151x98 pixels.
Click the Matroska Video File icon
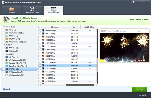[7, 63]
